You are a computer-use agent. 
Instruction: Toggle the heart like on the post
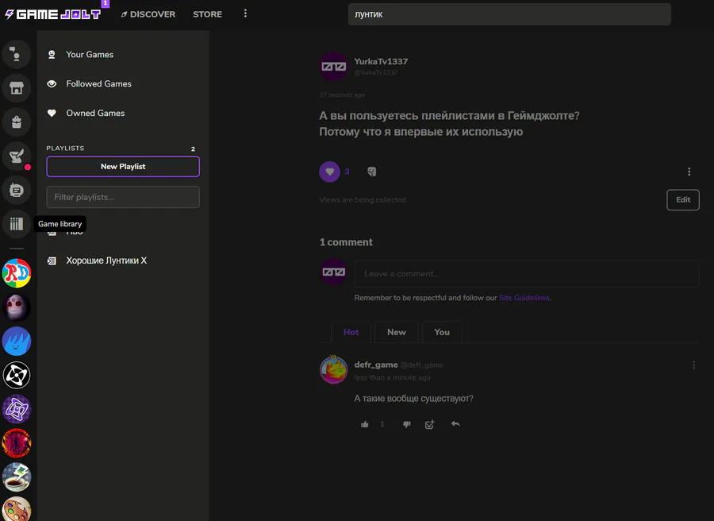(329, 172)
